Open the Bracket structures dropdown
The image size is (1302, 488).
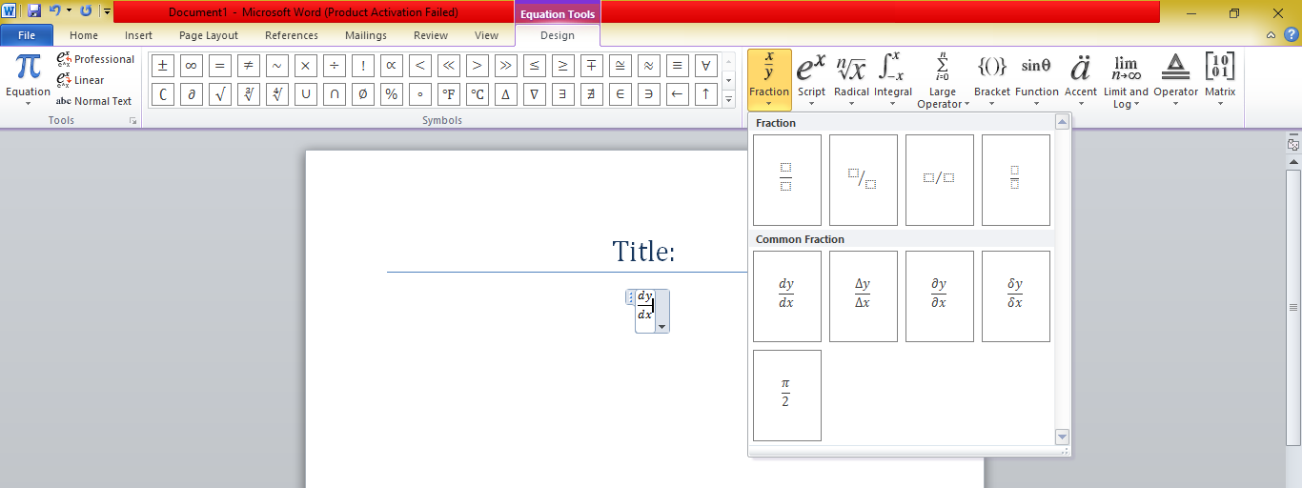coord(992,80)
